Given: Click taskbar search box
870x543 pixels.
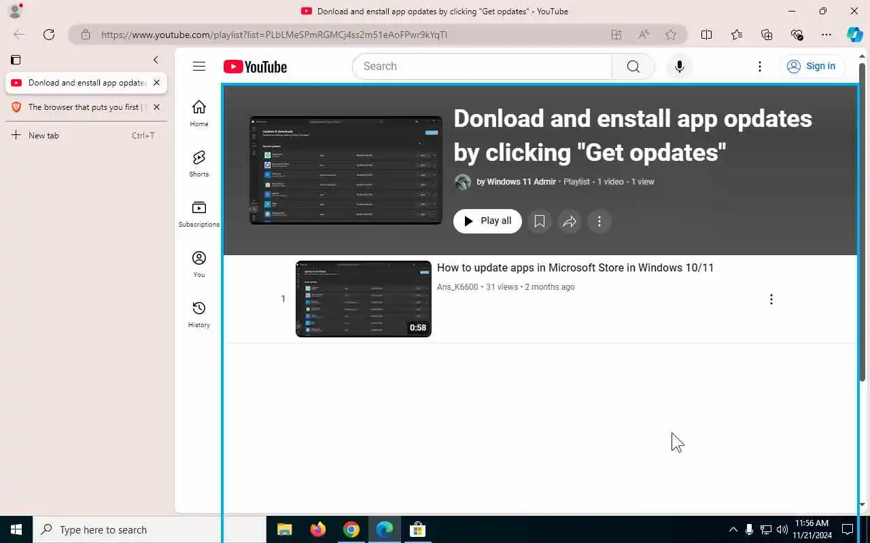Looking at the screenshot, I should [150, 529].
